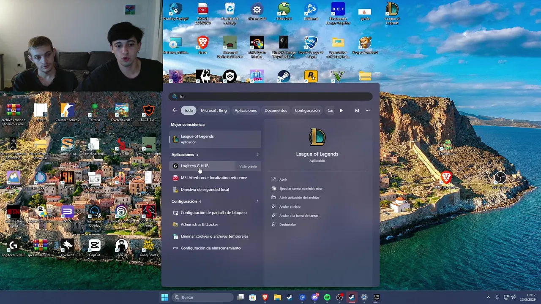Open FACEIT AC desktop shortcut

pos(149,113)
